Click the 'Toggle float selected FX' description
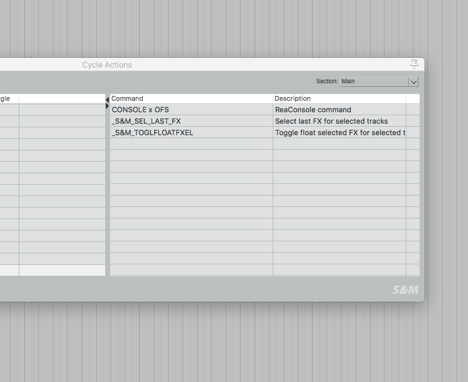This screenshot has width=468, height=382. pos(339,133)
